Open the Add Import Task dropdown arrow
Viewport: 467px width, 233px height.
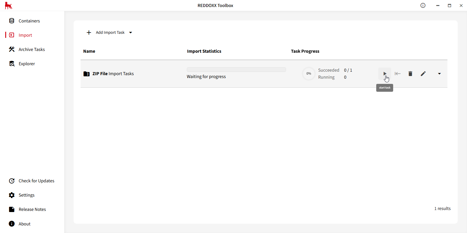130,33
